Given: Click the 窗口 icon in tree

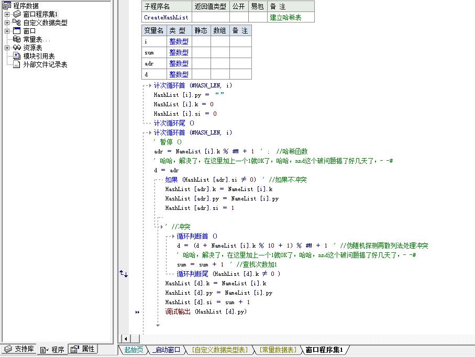Looking at the screenshot, I should 17,31.
